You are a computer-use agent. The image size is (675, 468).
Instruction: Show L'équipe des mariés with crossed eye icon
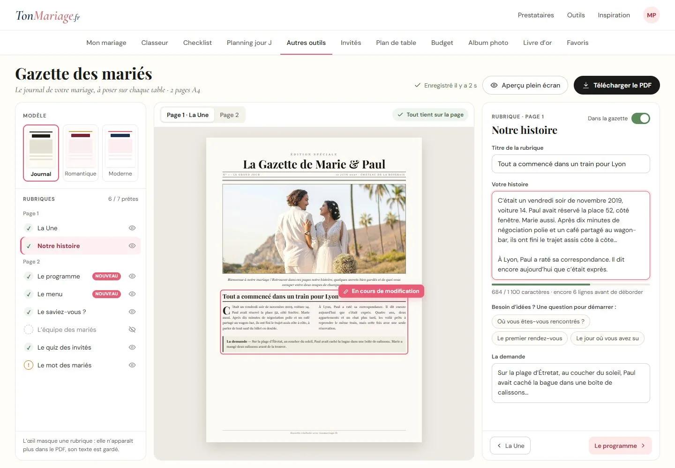132,329
